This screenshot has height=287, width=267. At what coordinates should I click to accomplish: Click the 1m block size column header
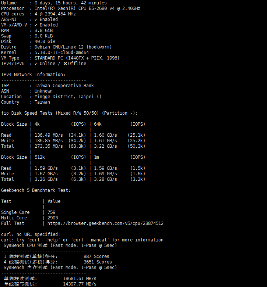[x=96, y=157]
